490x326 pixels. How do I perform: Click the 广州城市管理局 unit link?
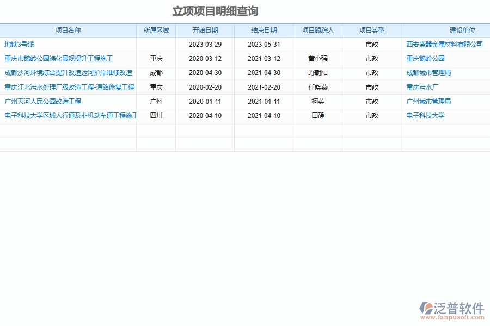pos(428,101)
